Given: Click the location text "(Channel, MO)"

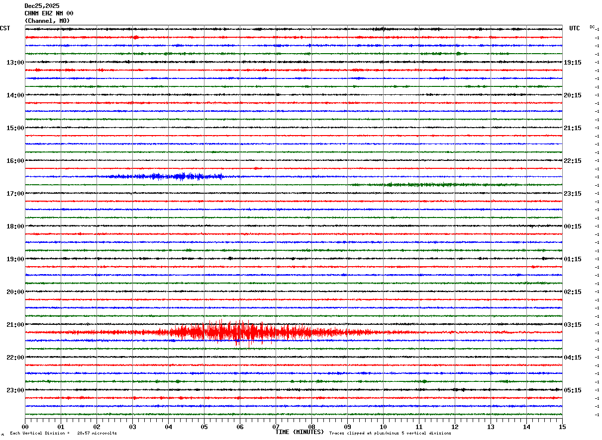Looking at the screenshot, I should click(x=47, y=21).
